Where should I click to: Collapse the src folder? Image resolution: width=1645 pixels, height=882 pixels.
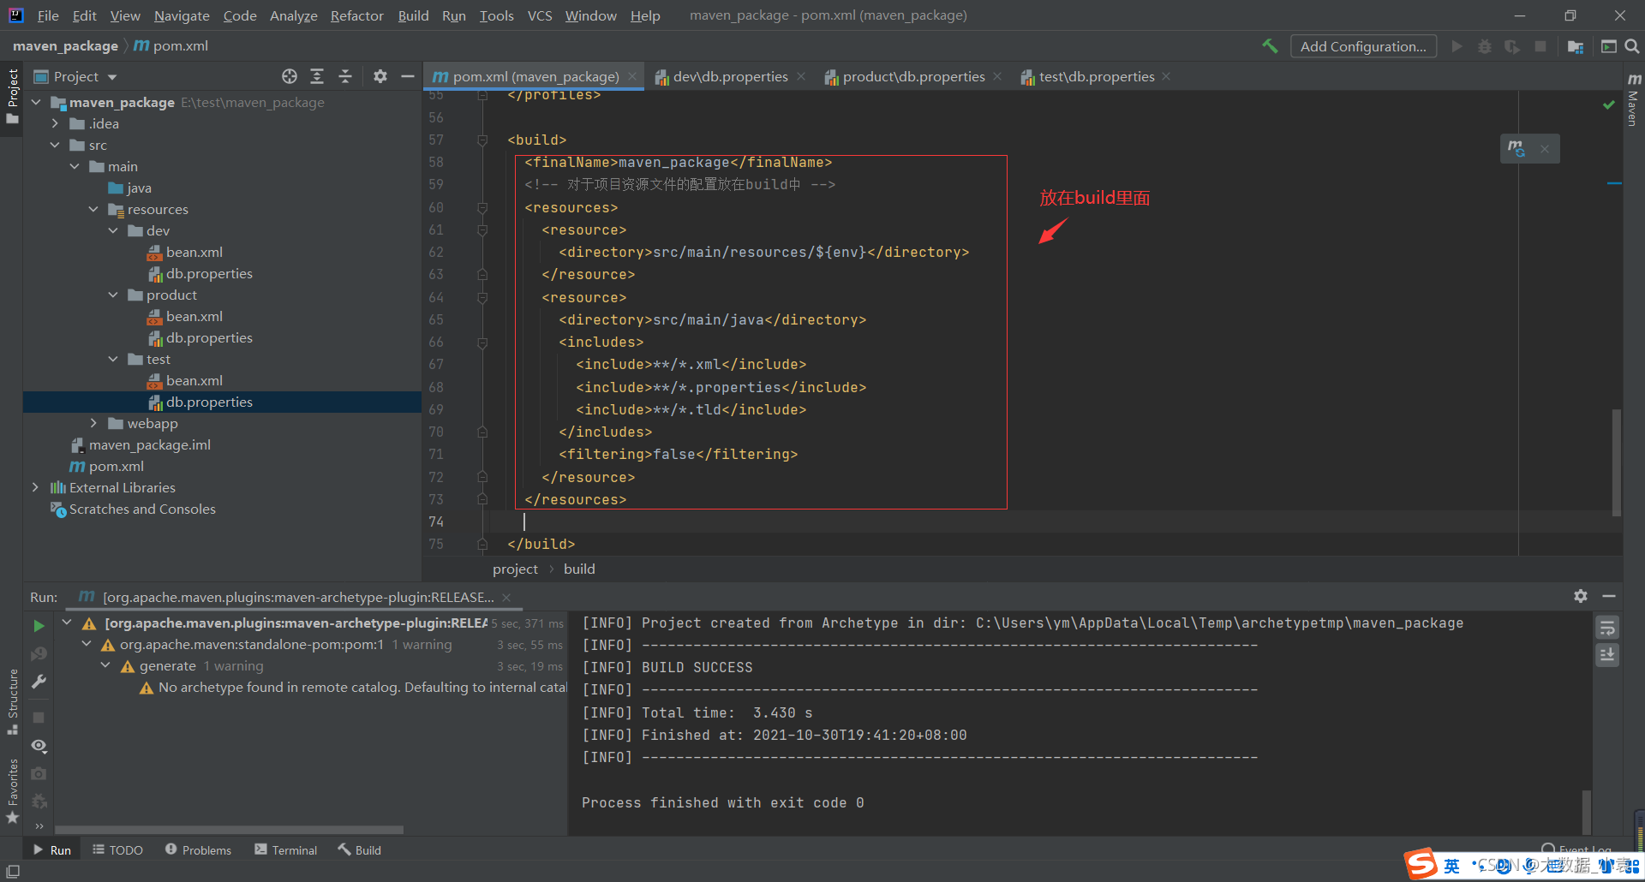point(55,145)
